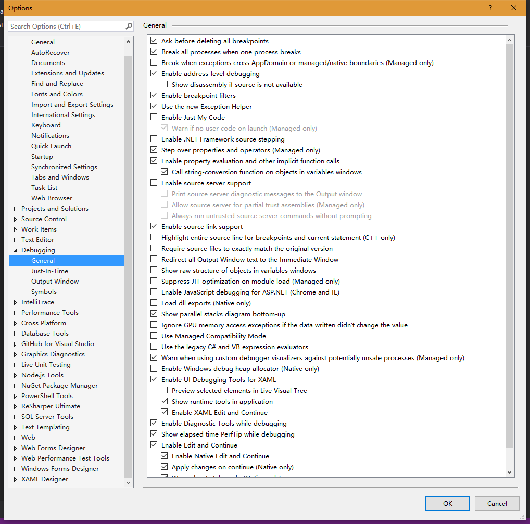
Task: Disable 'Show runtime tools in application'
Action: coord(164,401)
